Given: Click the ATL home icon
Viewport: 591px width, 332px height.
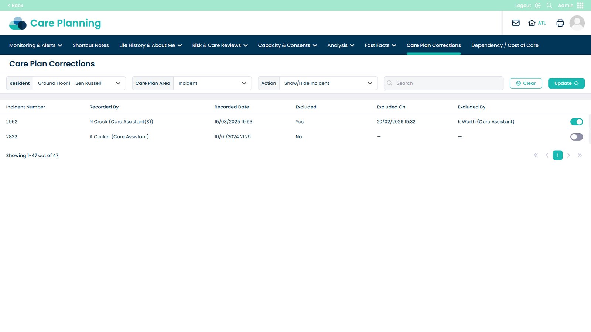Looking at the screenshot, I should [x=532, y=23].
